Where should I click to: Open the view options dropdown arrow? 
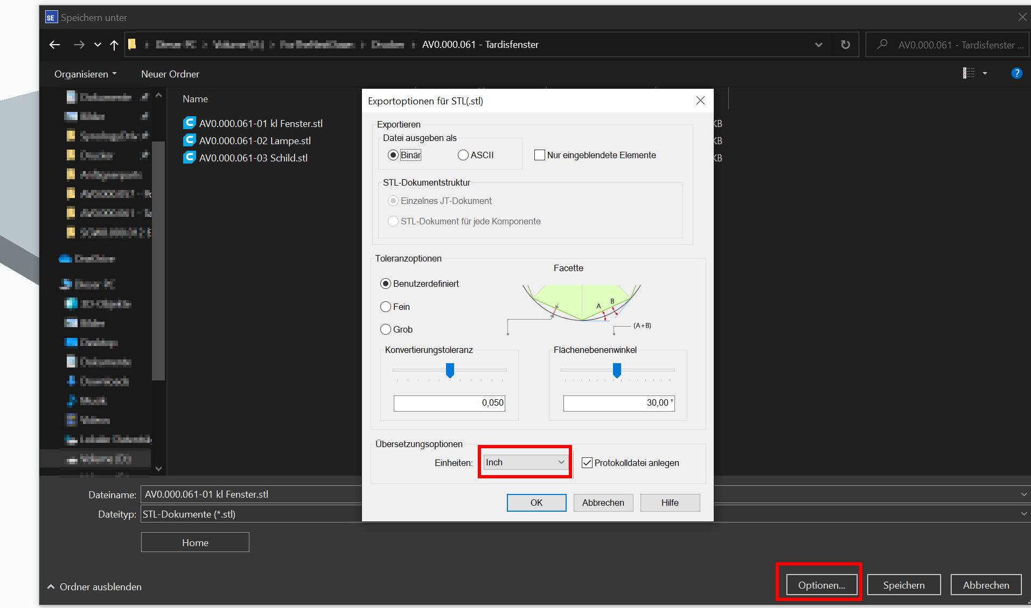pos(985,73)
